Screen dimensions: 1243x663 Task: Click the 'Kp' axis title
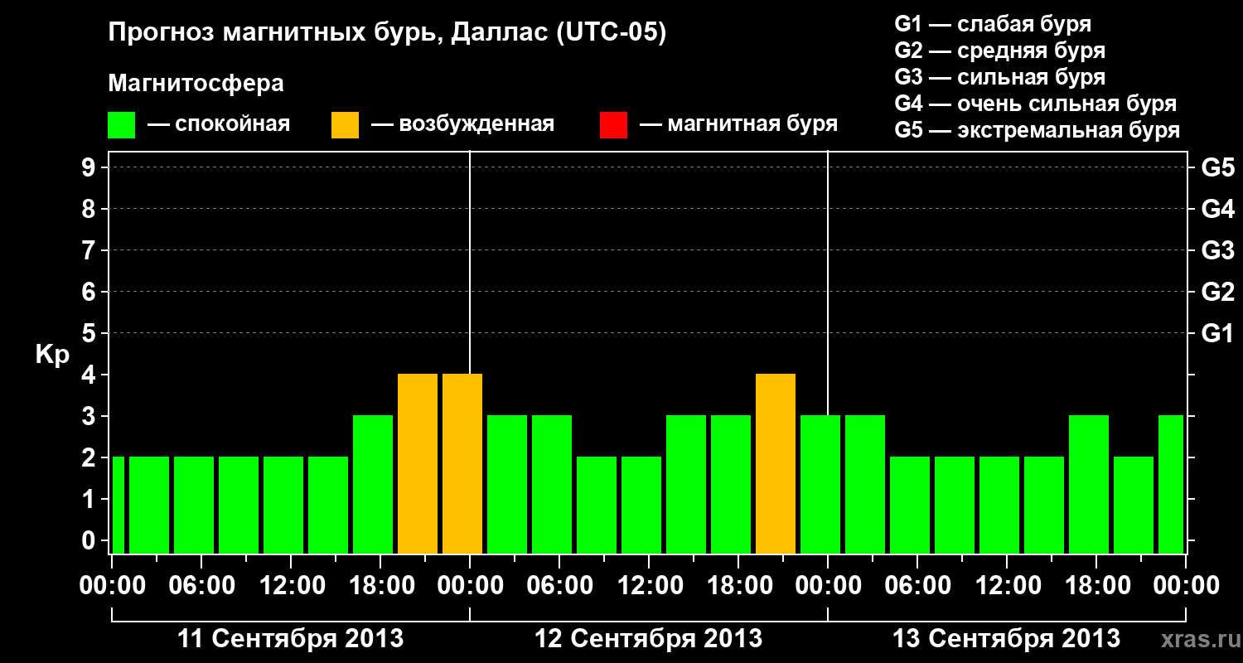[53, 355]
